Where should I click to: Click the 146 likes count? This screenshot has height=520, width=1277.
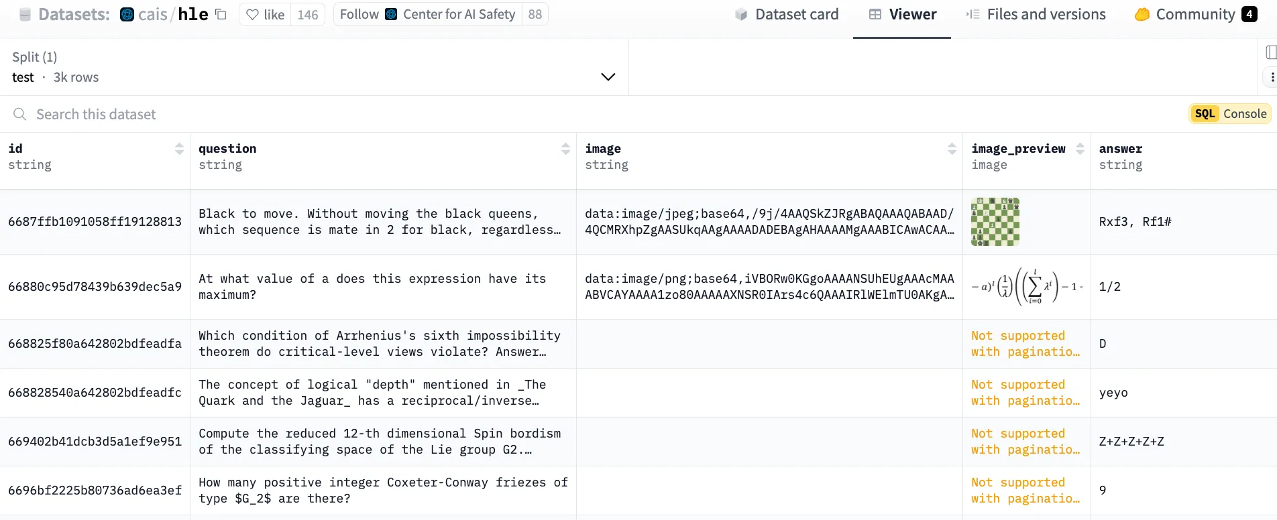308,14
